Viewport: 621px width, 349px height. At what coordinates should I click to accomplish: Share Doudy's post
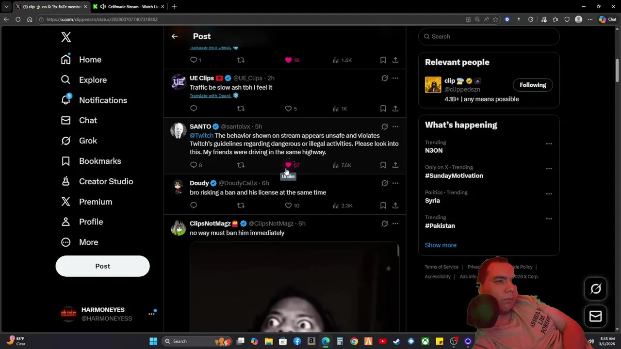pos(395,206)
